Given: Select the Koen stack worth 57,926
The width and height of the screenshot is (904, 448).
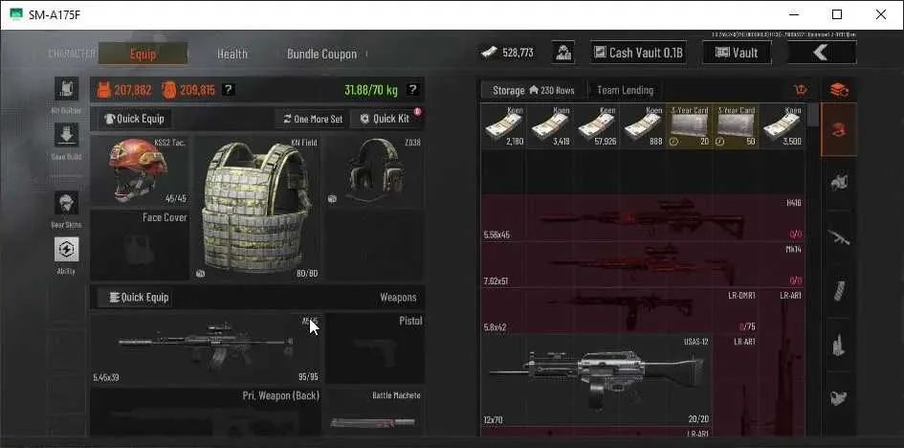Looking at the screenshot, I should pos(596,125).
